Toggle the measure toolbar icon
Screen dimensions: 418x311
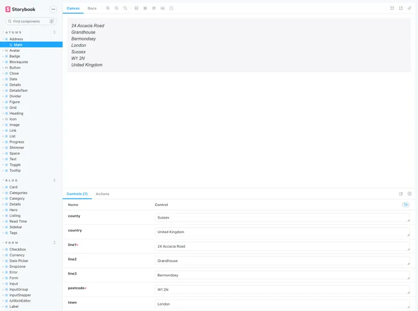click(x=163, y=9)
